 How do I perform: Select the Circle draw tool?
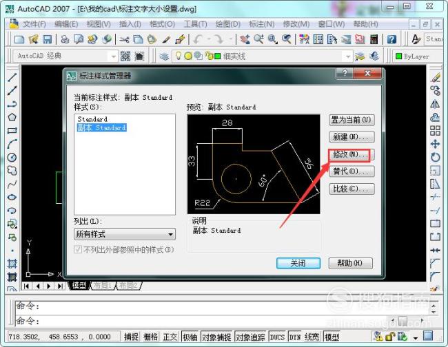click(12, 157)
